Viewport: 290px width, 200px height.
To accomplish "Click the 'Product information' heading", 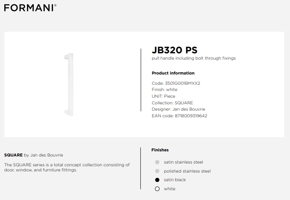I will click(173, 73).
